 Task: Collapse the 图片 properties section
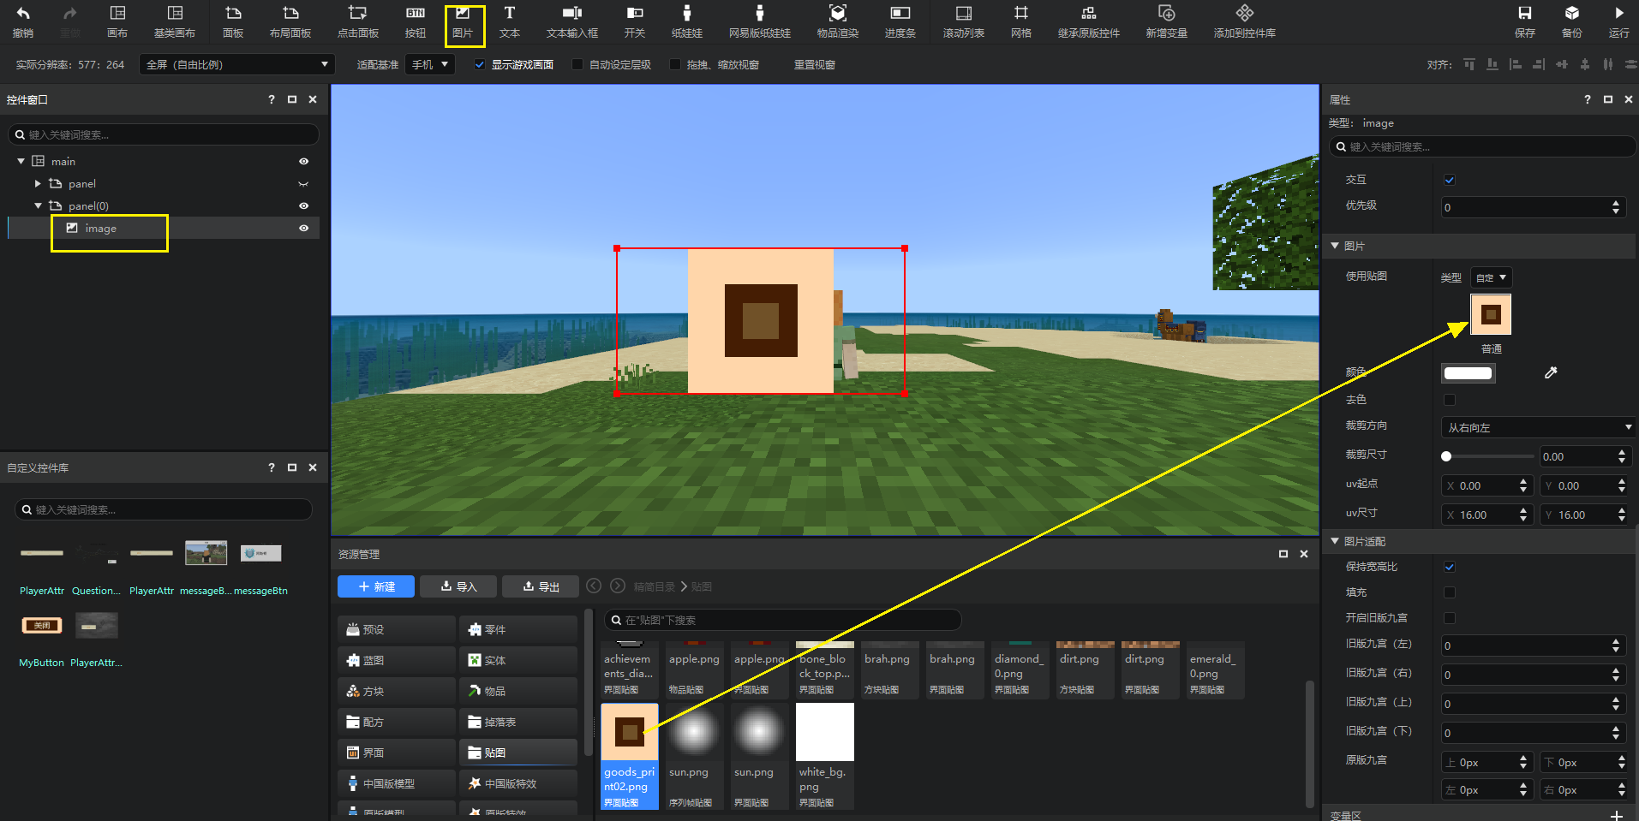(x=1335, y=246)
